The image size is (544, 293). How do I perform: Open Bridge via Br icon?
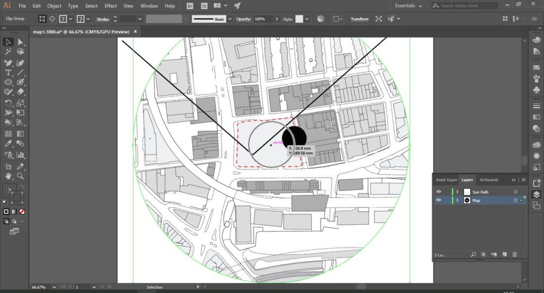(x=190, y=6)
